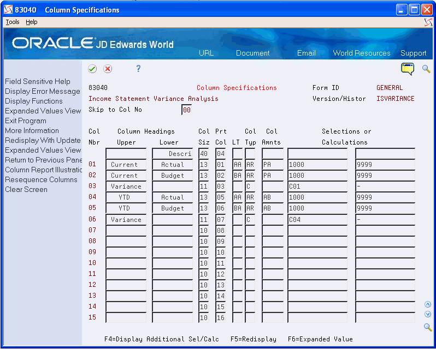This screenshot has width=436, height=349.
Task: Open the URL link in the banner
Action: 207,53
